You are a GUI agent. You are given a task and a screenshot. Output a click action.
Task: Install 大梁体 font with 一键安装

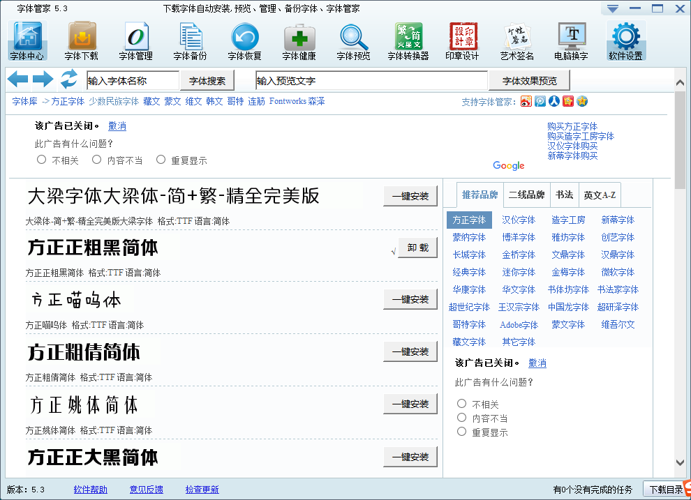click(410, 196)
